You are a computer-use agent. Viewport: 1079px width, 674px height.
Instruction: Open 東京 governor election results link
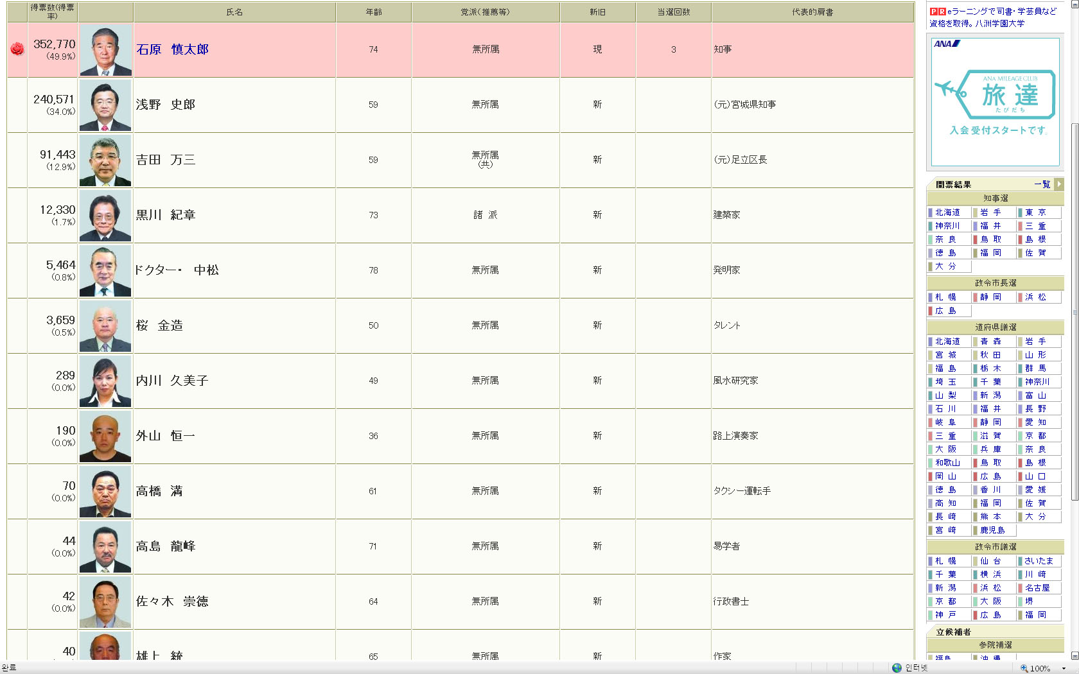pos(1035,212)
